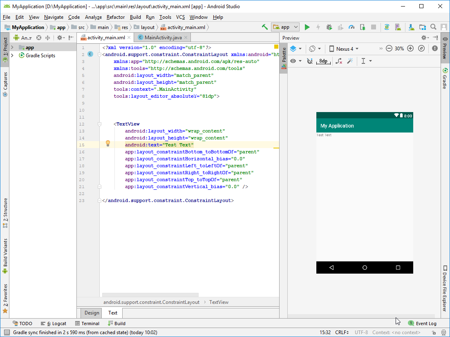
Task: Open the app run configuration dropdown
Action: [x=285, y=27]
